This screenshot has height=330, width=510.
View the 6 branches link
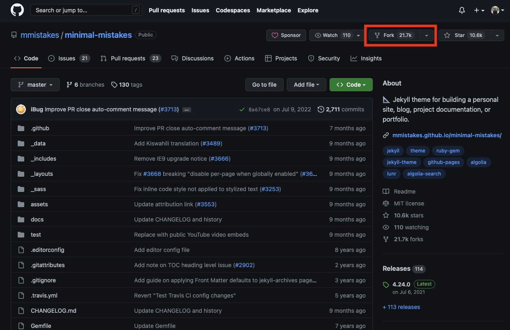85,85
